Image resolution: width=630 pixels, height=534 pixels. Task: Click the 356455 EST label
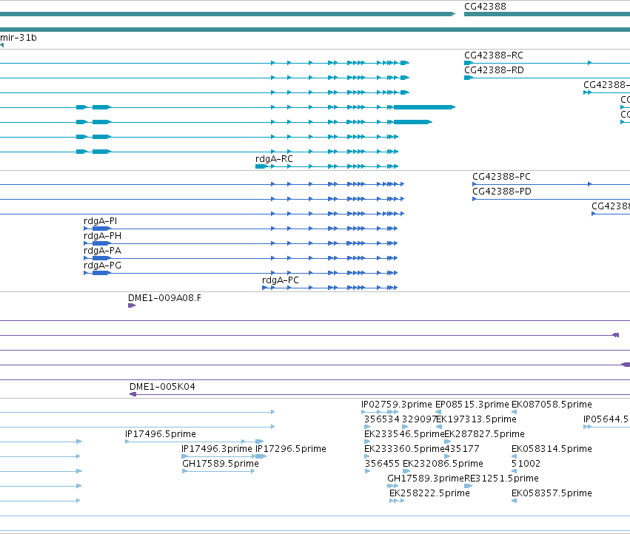coord(382,464)
